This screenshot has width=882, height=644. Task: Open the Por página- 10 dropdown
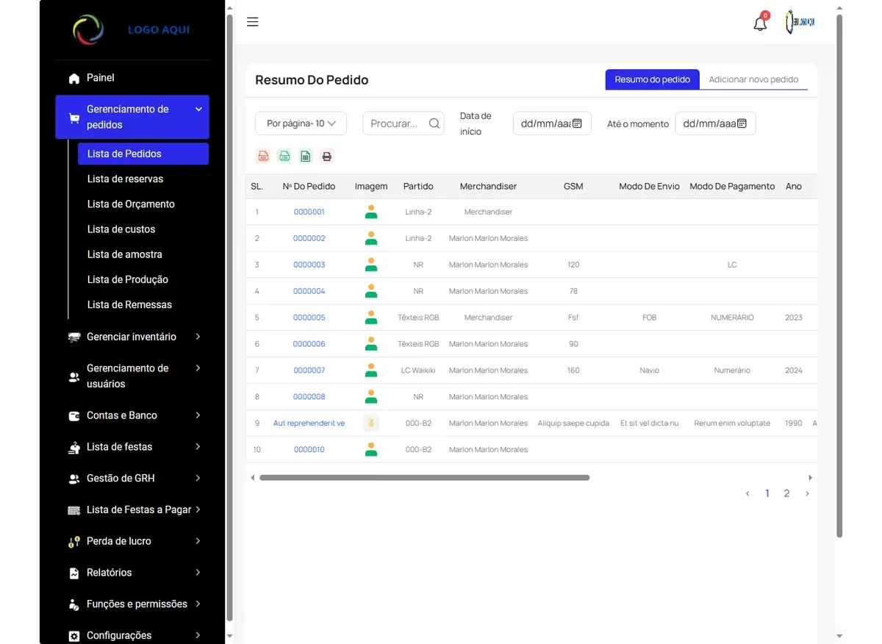tap(301, 124)
